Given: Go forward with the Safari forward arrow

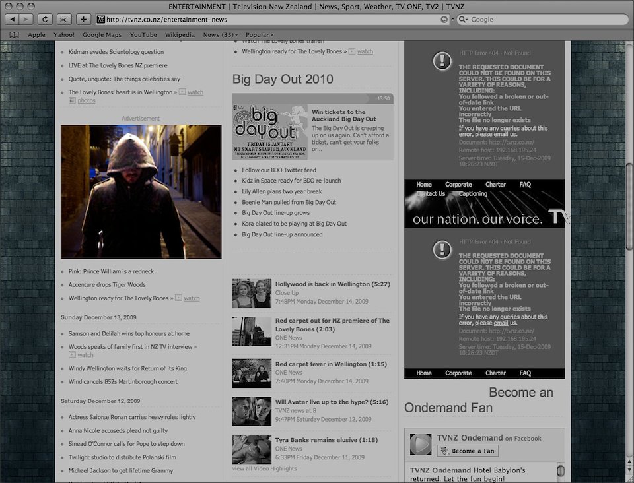Looking at the screenshot, I should (x=26, y=19).
